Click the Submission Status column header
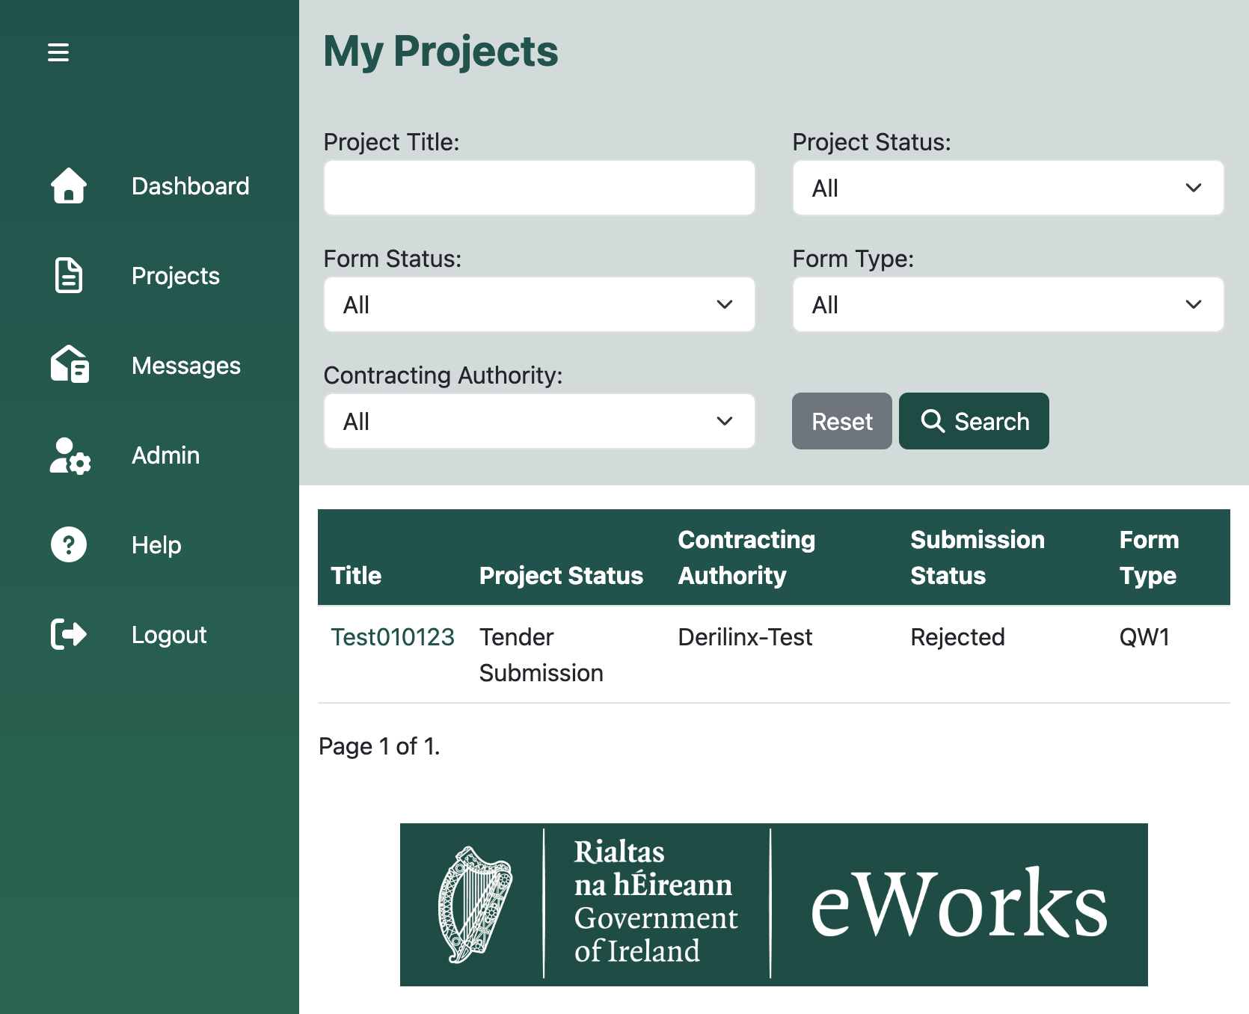Viewport: 1249px width, 1014px height. click(978, 557)
